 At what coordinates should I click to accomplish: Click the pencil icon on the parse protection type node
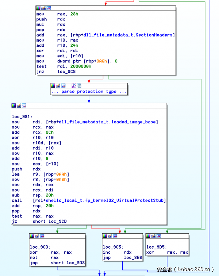[58, 86]
